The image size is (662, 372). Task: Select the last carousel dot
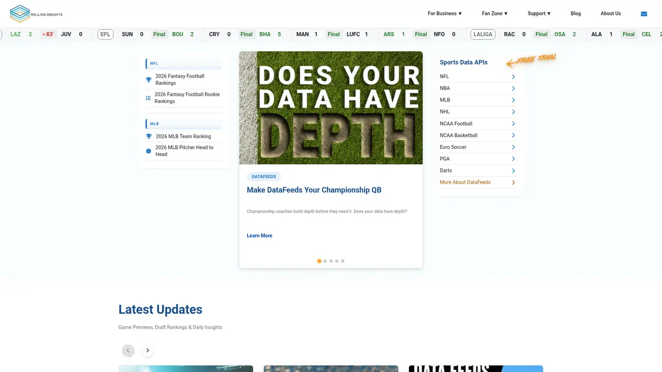343,261
